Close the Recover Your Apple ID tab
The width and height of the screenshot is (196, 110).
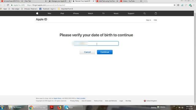pos(93,1)
